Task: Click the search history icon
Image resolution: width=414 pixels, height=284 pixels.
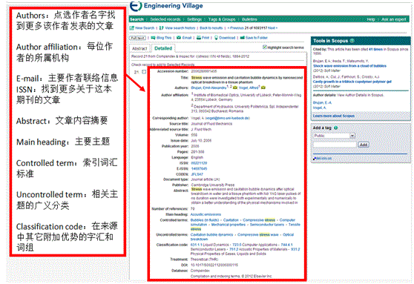Action: (162, 28)
